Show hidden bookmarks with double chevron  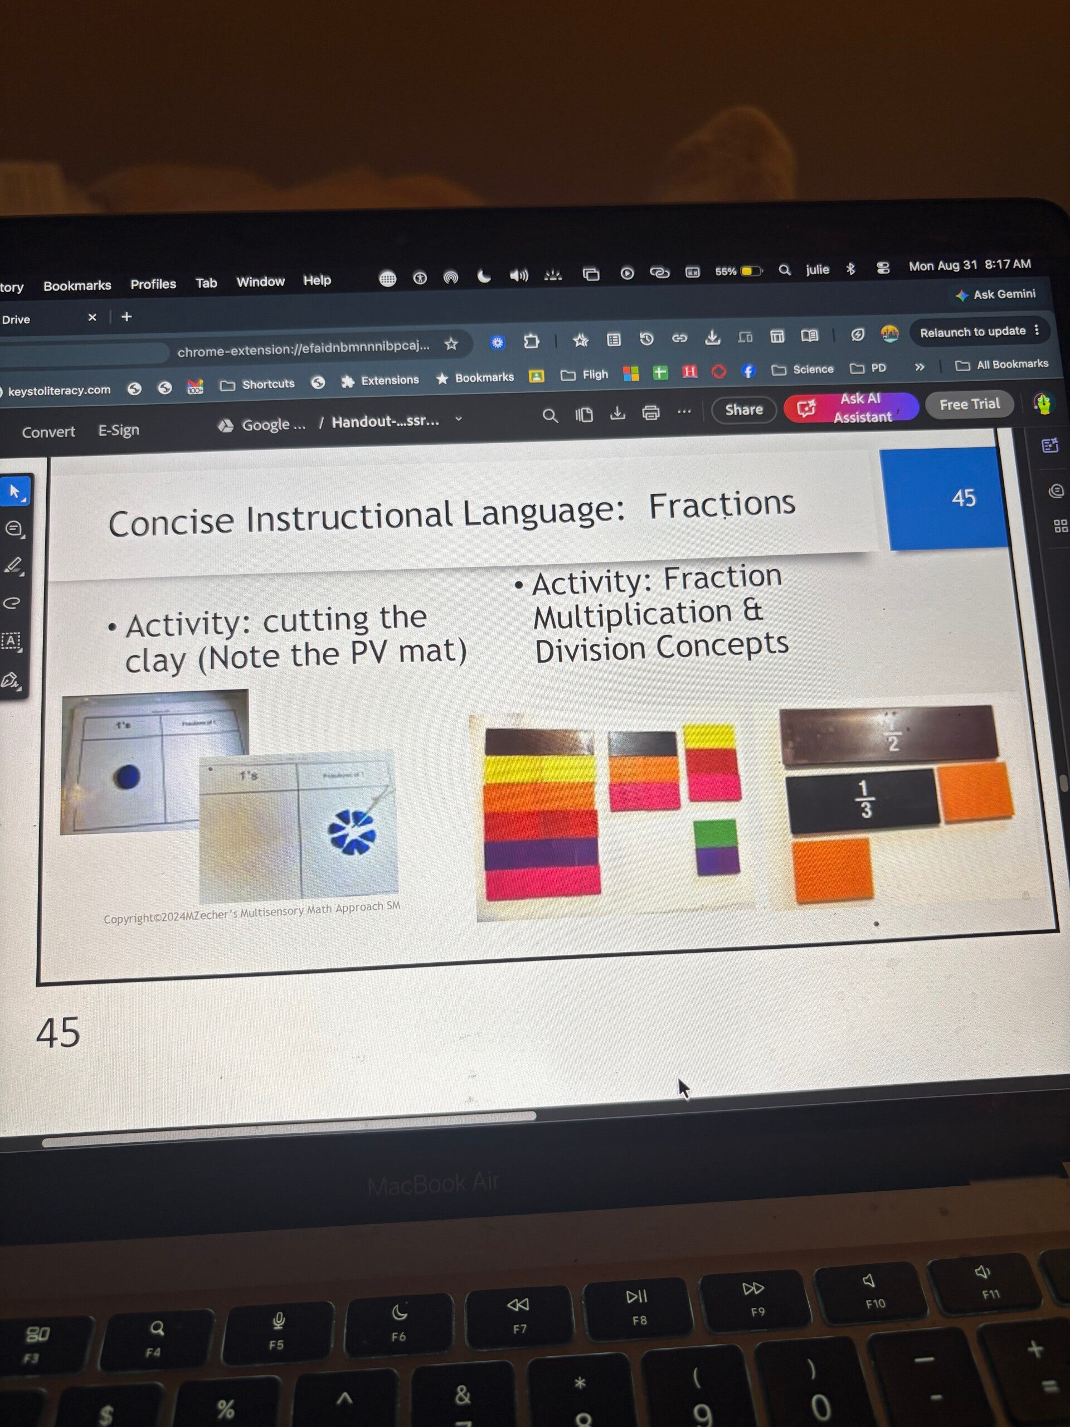coord(920,366)
